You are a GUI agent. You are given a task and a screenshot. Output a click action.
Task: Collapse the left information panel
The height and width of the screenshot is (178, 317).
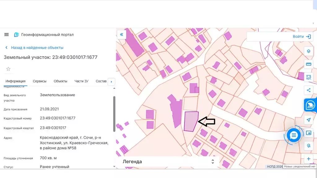pyautogui.click(x=122, y=35)
